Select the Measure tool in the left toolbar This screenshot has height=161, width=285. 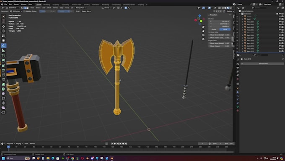pos(3,50)
